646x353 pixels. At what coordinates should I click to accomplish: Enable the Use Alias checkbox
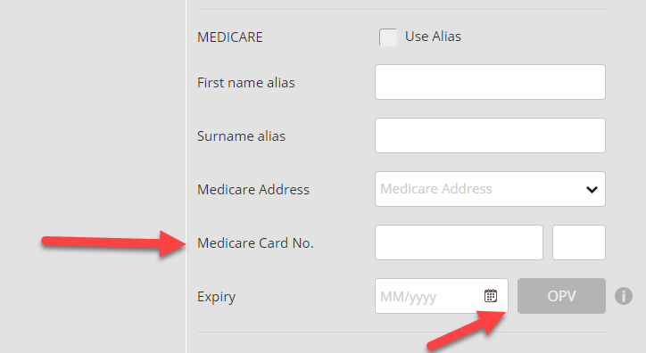point(387,37)
